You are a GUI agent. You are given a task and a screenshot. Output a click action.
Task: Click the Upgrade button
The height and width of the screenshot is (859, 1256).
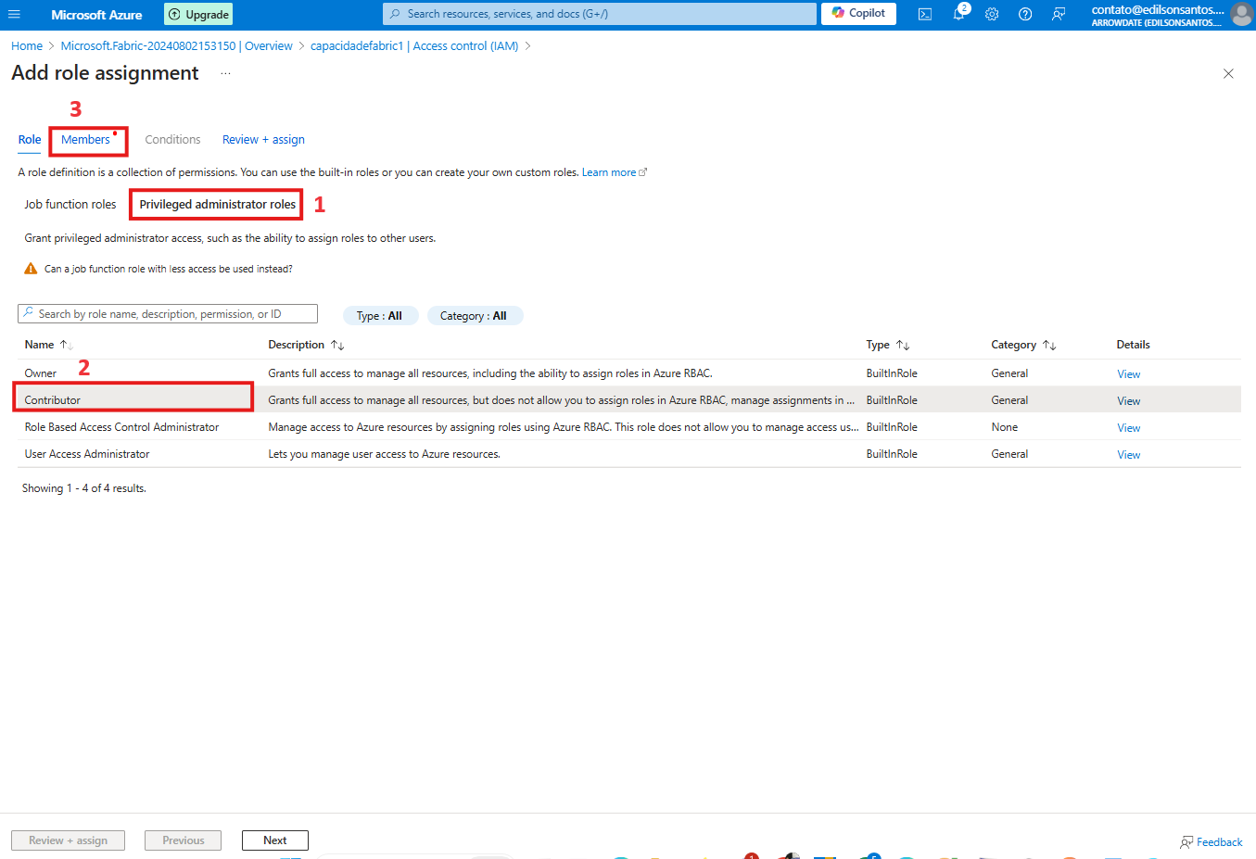[x=198, y=14]
